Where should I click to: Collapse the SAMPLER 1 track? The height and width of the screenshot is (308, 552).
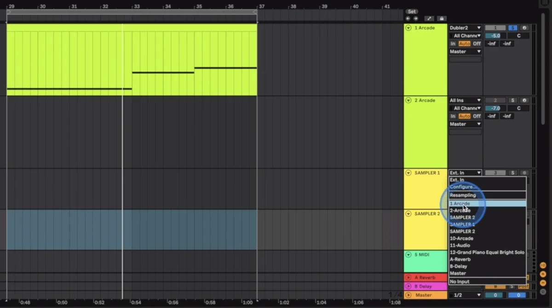[408, 173]
